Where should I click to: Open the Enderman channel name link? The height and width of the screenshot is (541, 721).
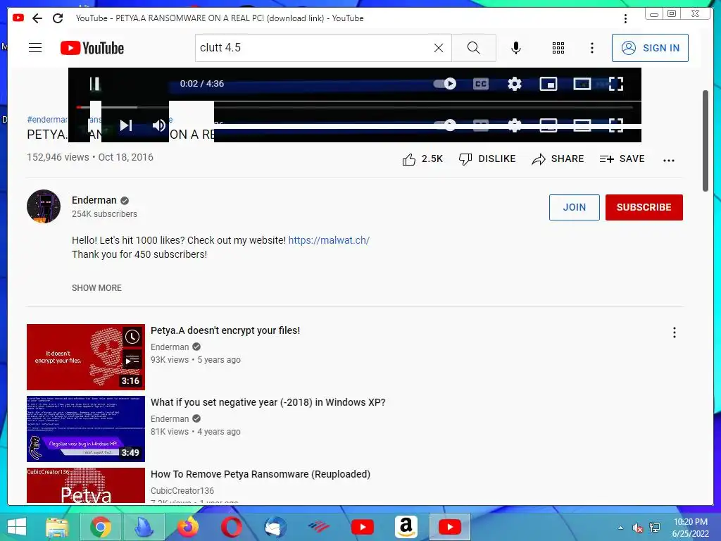click(x=94, y=200)
